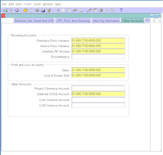This screenshot has width=163, height=155.
Task: Minimize the Organization Parameters window
Action: pos(152,16)
